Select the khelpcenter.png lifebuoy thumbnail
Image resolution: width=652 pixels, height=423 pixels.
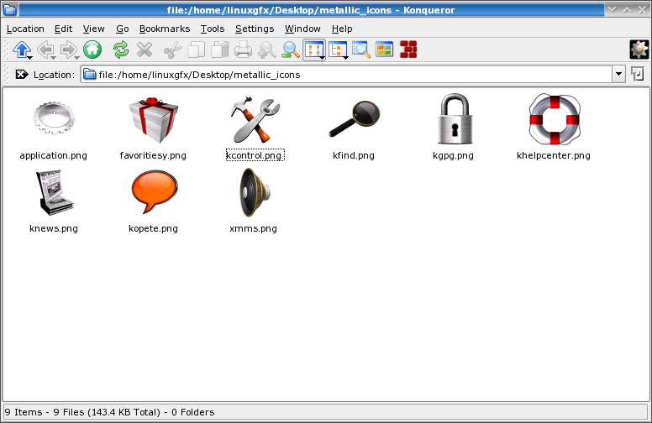point(555,119)
